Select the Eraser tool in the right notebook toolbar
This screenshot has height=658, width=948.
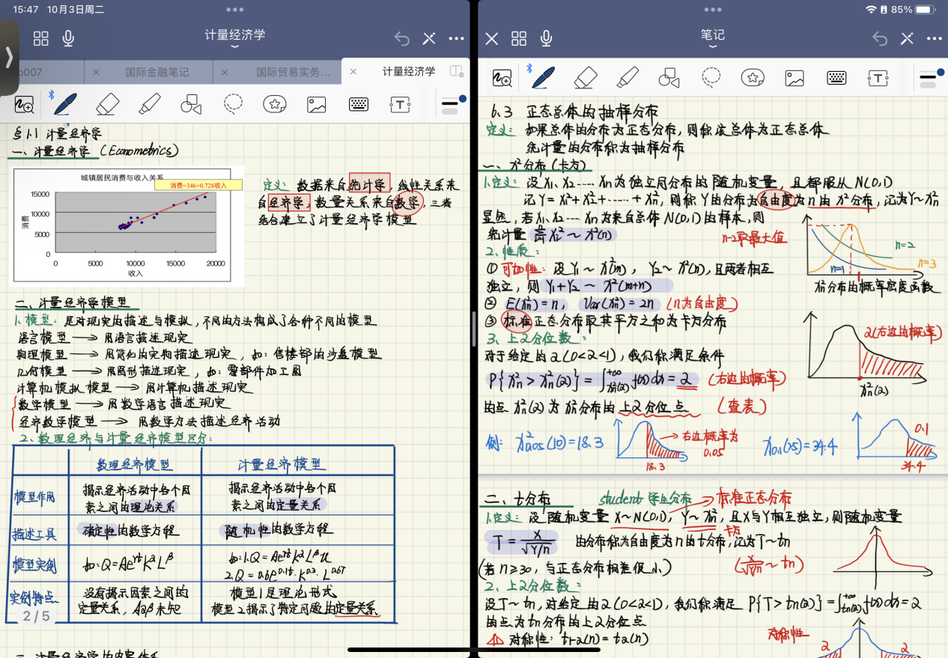[585, 77]
